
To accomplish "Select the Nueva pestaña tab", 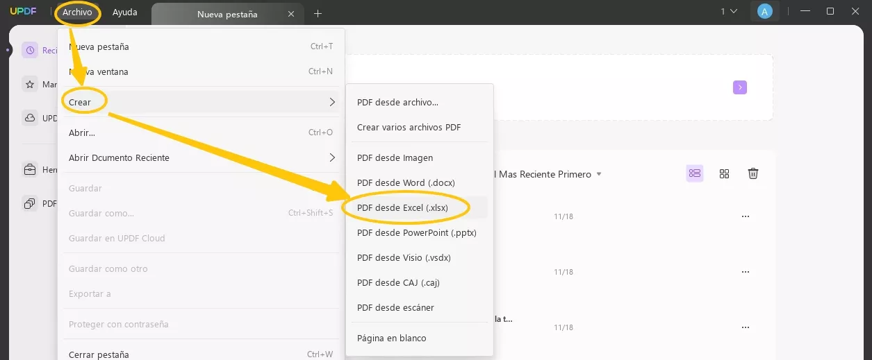I will pyautogui.click(x=227, y=14).
